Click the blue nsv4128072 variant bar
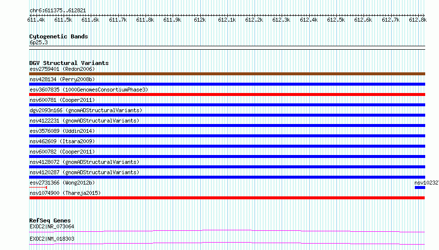 pyautogui.click(x=227, y=167)
